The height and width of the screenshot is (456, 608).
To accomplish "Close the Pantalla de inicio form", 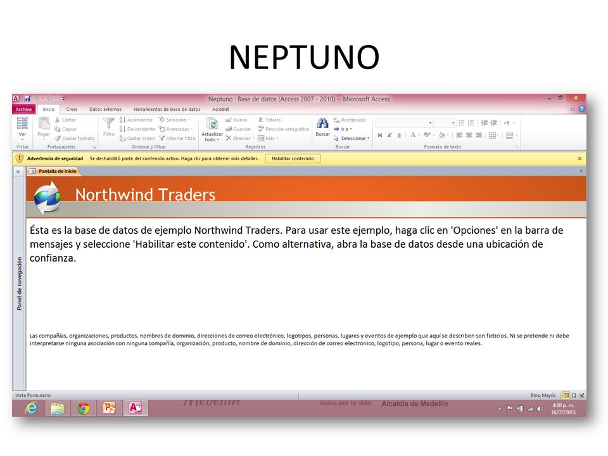I will pos(581,171).
